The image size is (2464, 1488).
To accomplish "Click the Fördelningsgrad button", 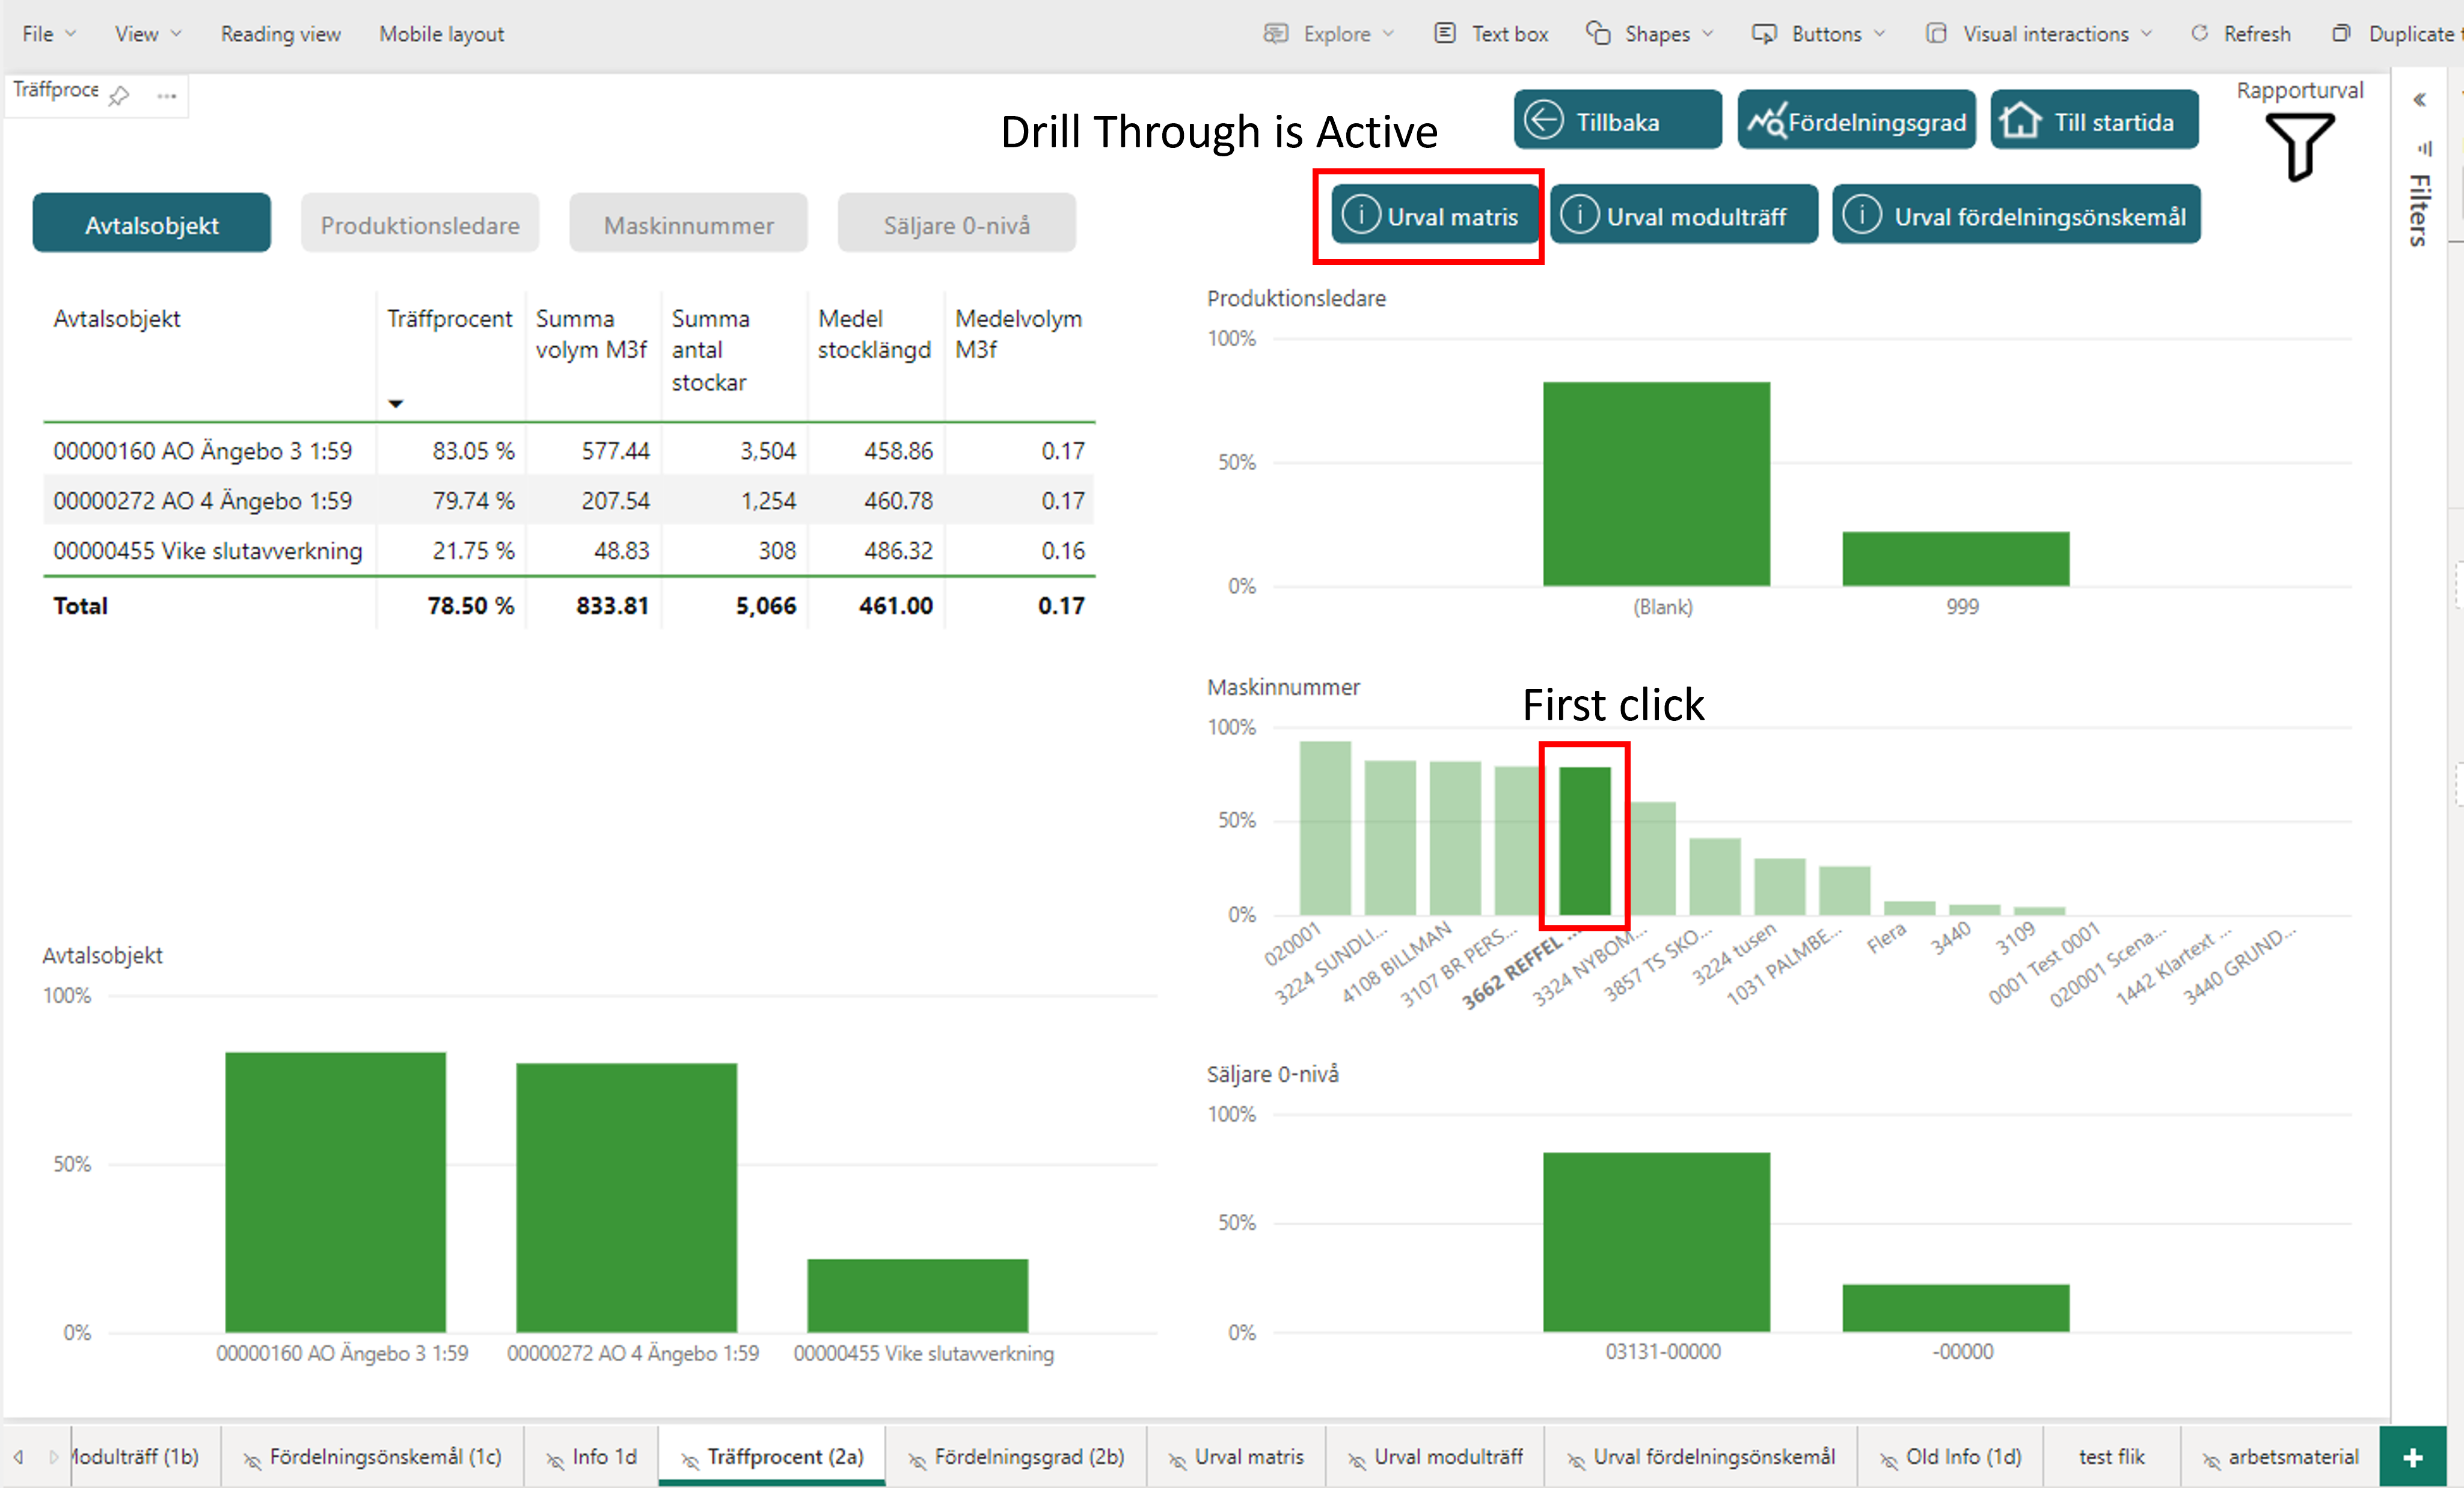I will click(1856, 120).
